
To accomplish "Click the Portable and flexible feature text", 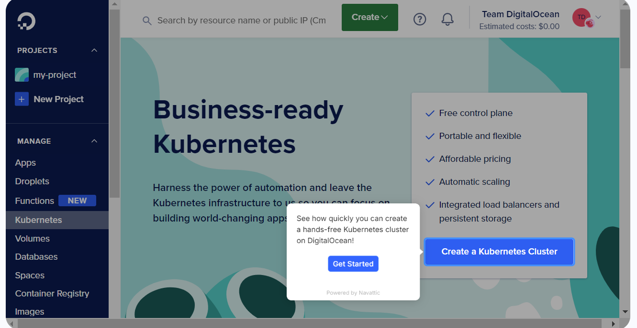I will pos(480,136).
